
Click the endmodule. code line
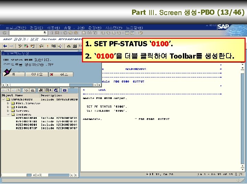coord(92,119)
